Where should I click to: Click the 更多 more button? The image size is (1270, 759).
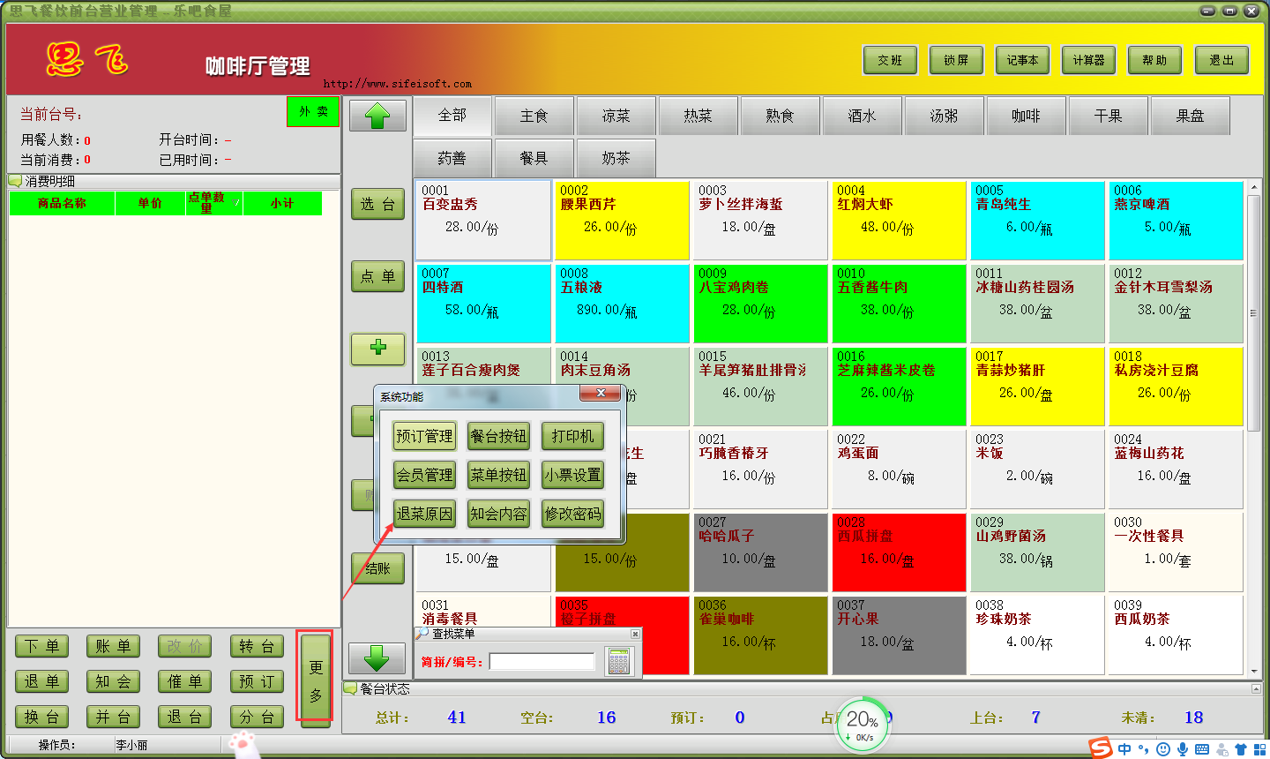(x=316, y=680)
